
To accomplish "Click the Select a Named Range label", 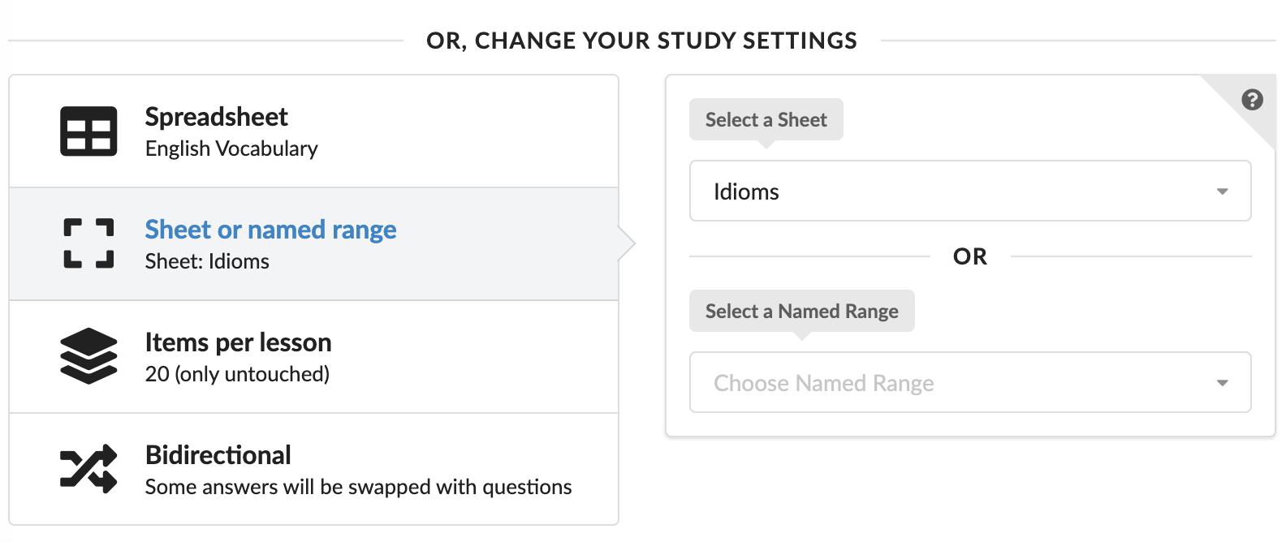I will click(x=801, y=312).
